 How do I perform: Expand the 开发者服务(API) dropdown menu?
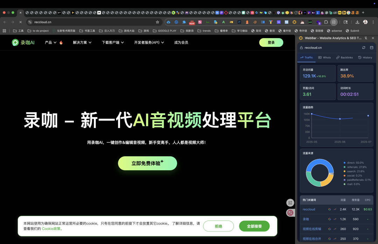(149, 42)
